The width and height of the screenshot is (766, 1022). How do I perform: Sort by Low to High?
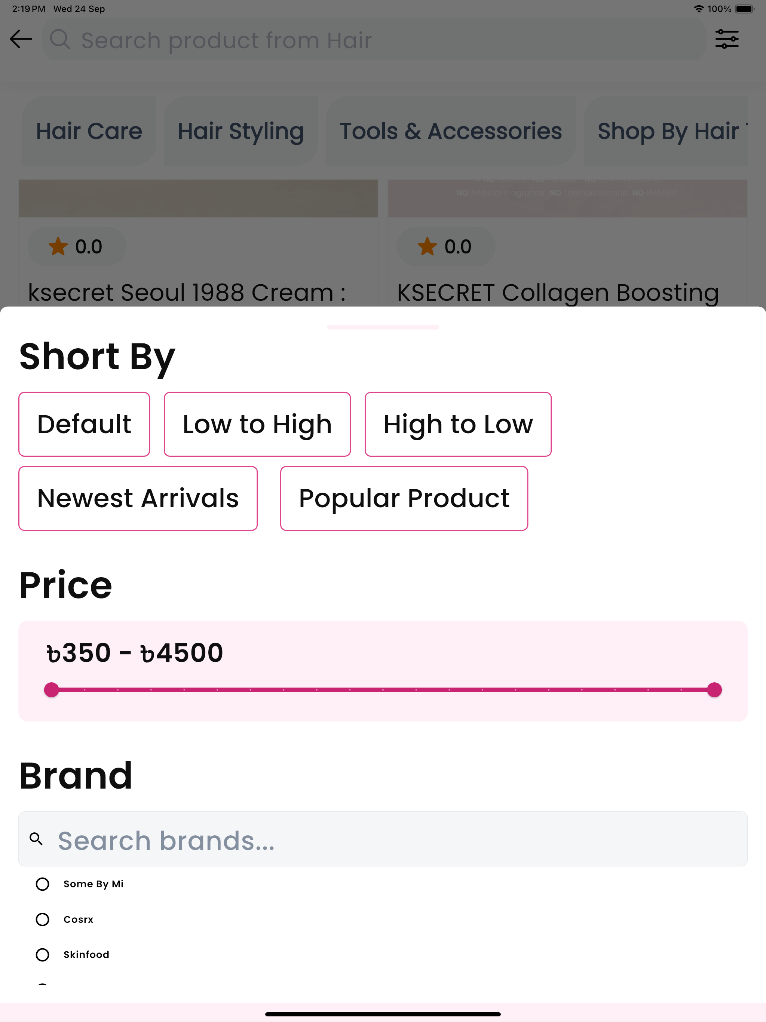pos(257,424)
